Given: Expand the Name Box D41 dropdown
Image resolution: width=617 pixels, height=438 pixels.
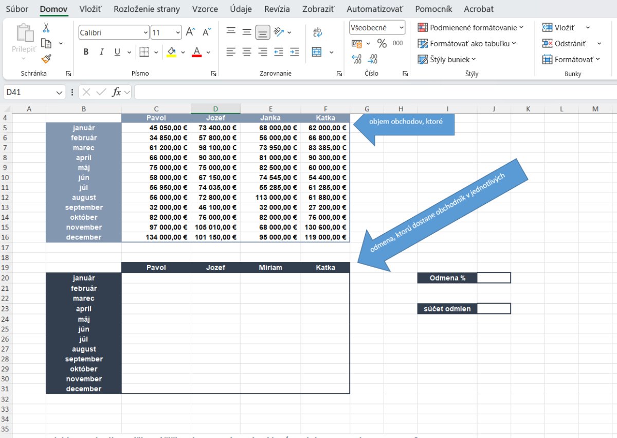Looking at the screenshot, I should click(60, 92).
